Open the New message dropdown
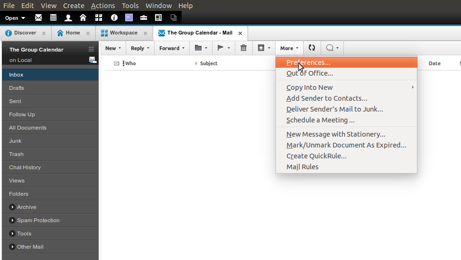The height and width of the screenshot is (260, 461). pyautogui.click(x=113, y=48)
